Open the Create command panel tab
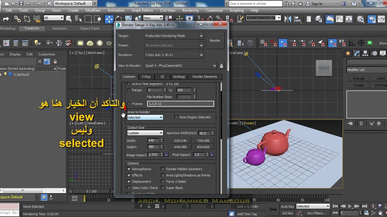This screenshot has height=217, width=387. pyautogui.click(x=348, y=54)
